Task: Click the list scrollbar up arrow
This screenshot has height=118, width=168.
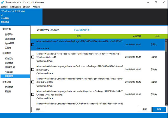Action: 166,40
